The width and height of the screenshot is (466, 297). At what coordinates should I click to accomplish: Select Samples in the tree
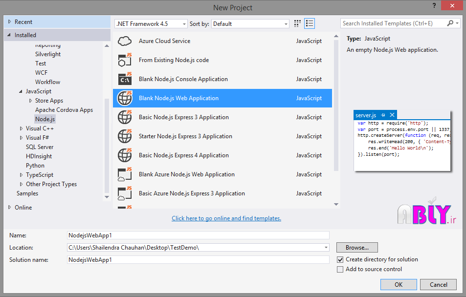pyautogui.click(x=27, y=193)
